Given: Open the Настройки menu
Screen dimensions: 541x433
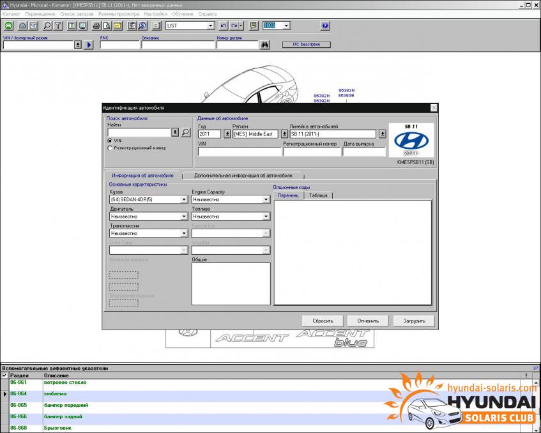Looking at the screenshot, I should (156, 14).
